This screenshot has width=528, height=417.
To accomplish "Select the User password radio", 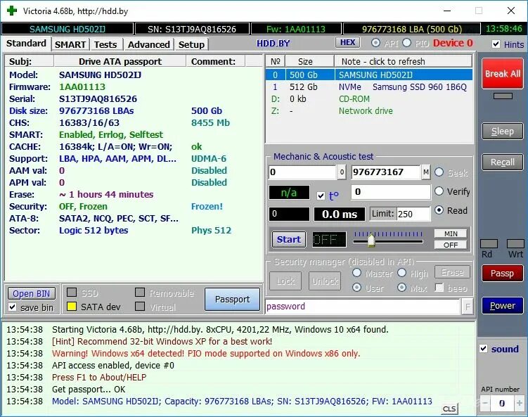I will click(356, 288).
